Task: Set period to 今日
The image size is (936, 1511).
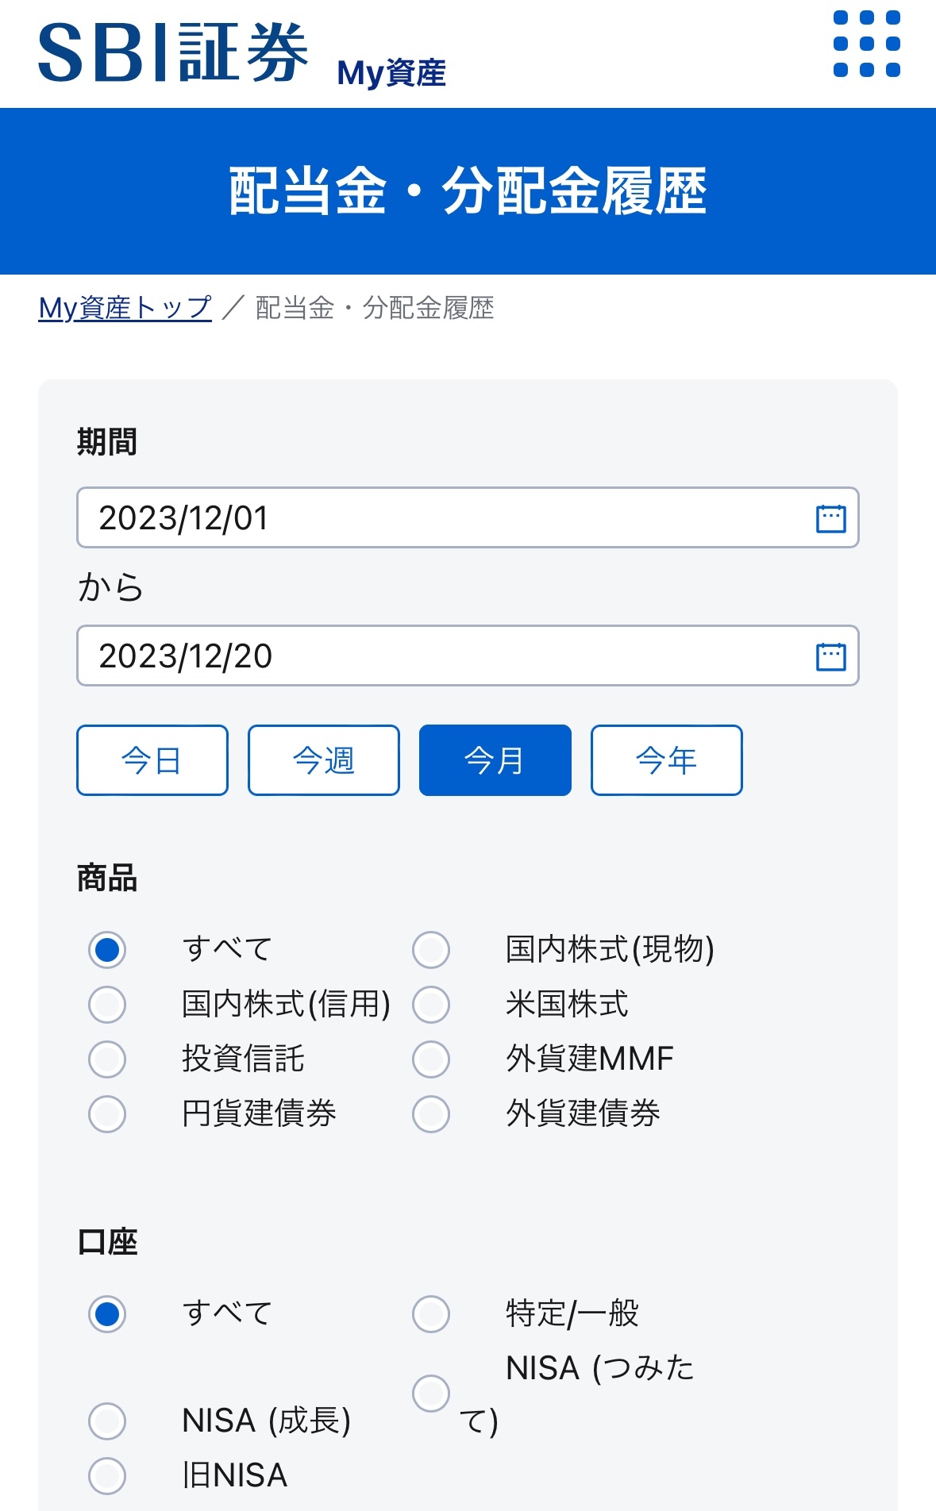Action: 152,760
